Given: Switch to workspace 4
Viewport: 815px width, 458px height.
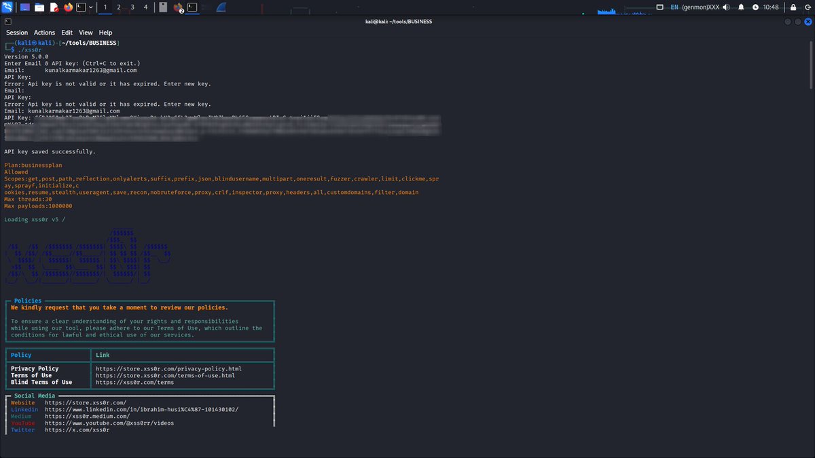Looking at the screenshot, I should coord(145,7).
